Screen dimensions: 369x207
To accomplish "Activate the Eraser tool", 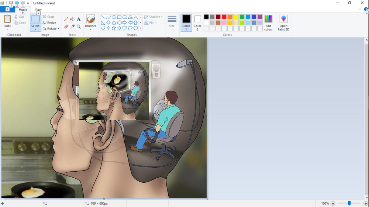I will pyautogui.click(x=66, y=26).
